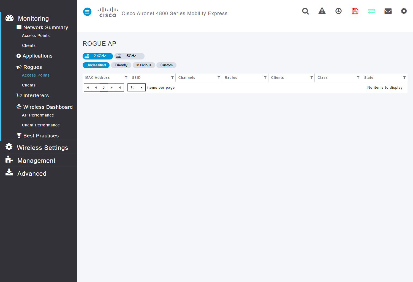Click the Management puzzle piece icon

(x=9, y=159)
